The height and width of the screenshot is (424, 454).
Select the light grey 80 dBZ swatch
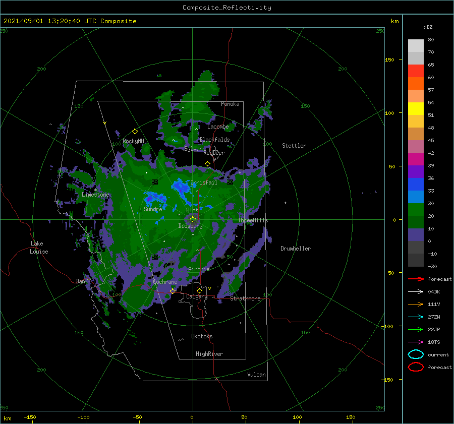tap(416, 45)
